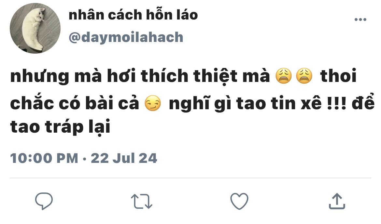Retweet this post using the arrows icon
Image resolution: width=381 pixels, height=224 pixels.
tap(142, 201)
